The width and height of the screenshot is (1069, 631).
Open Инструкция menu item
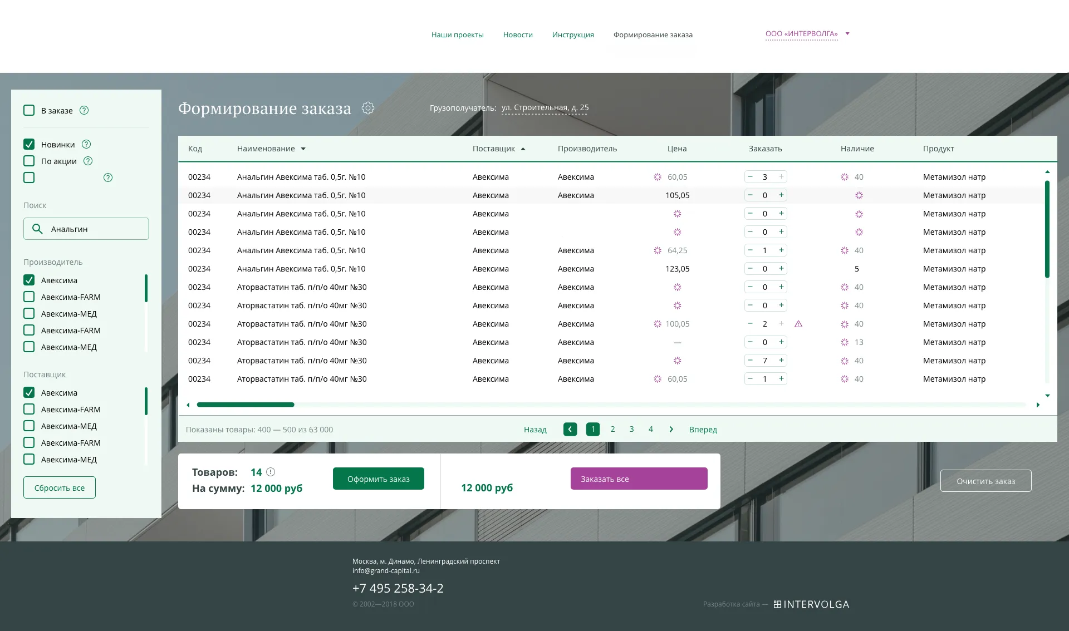(572, 34)
